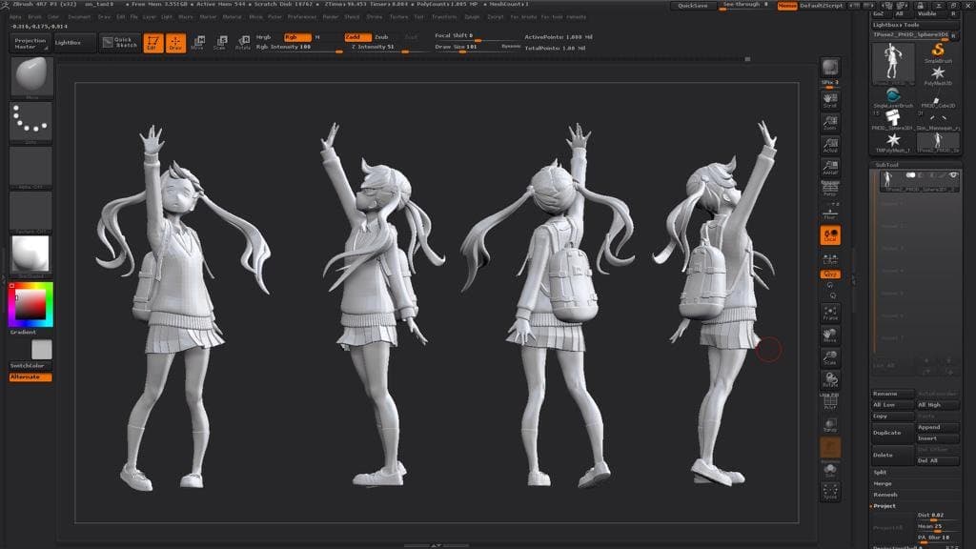976x549 pixels.
Task: Select the PolyMesh3D star tool
Action: coord(938,76)
